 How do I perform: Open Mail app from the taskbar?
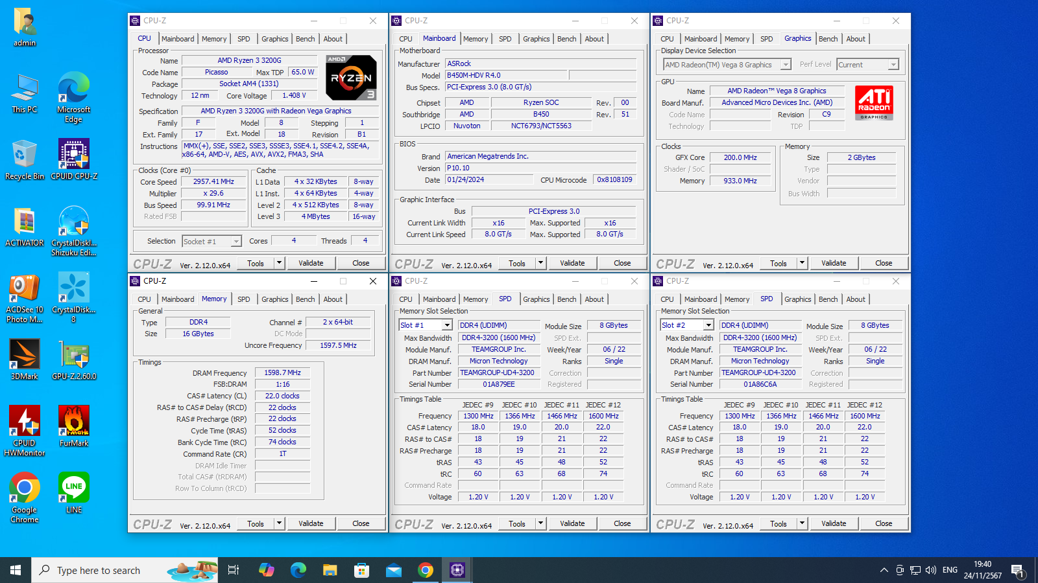pyautogui.click(x=394, y=570)
